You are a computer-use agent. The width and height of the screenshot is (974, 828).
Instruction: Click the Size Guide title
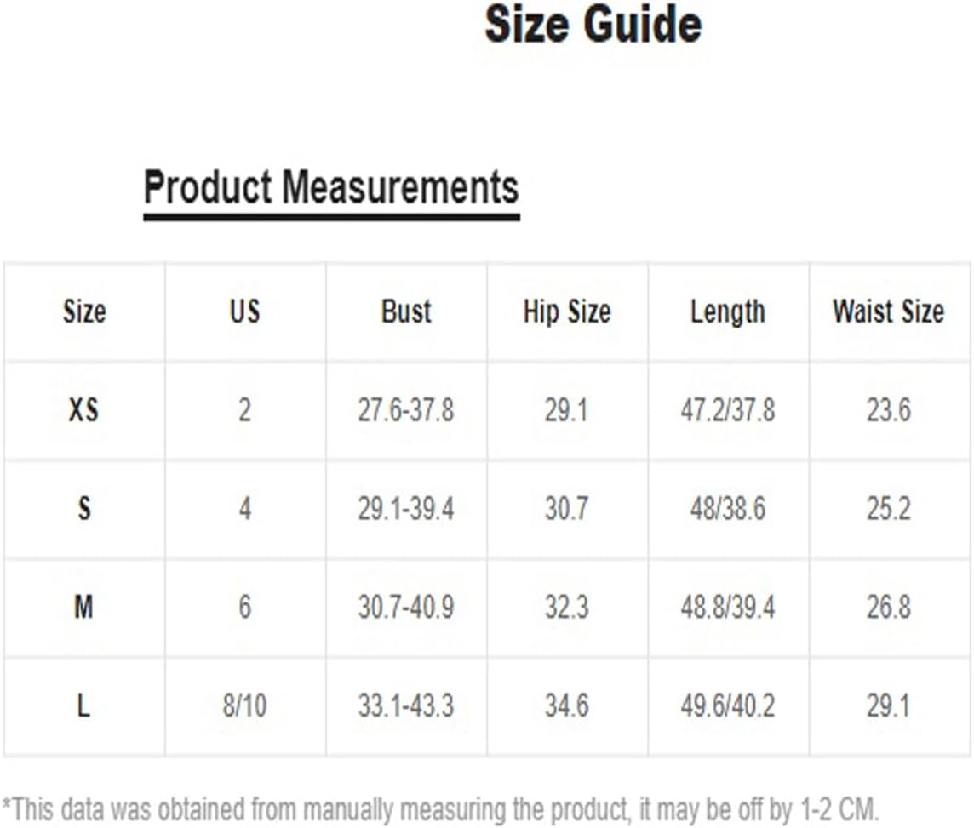tap(593, 24)
